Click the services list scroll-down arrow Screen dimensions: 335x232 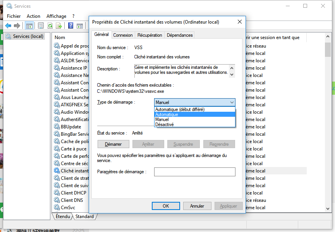click(x=328, y=209)
